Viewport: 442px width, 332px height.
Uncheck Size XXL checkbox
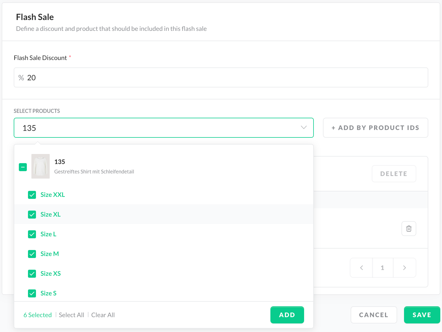coord(32,195)
